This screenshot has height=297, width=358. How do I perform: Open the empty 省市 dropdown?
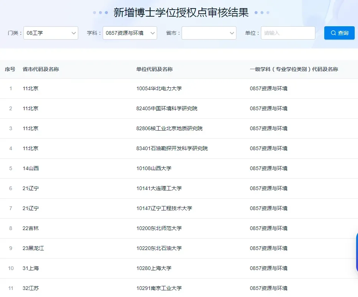click(x=209, y=33)
